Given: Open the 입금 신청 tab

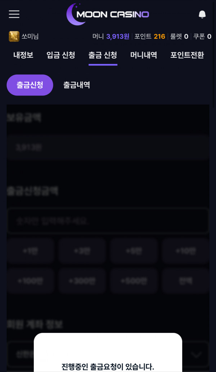Looking at the screenshot, I should [60, 55].
